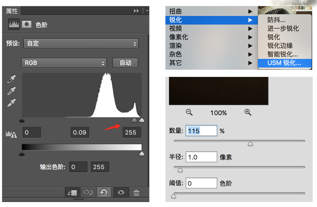Screen dimensions: 317x207
Task: Click view previous state icon
Action: coord(88,192)
